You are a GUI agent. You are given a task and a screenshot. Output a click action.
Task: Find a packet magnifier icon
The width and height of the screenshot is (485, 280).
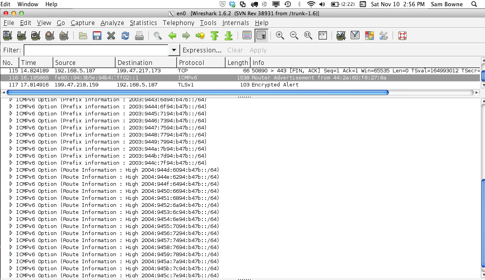tap(158, 36)
